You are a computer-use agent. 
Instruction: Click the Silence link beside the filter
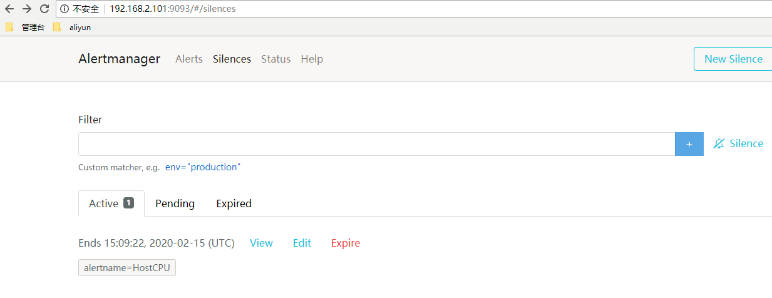(746, 143)
